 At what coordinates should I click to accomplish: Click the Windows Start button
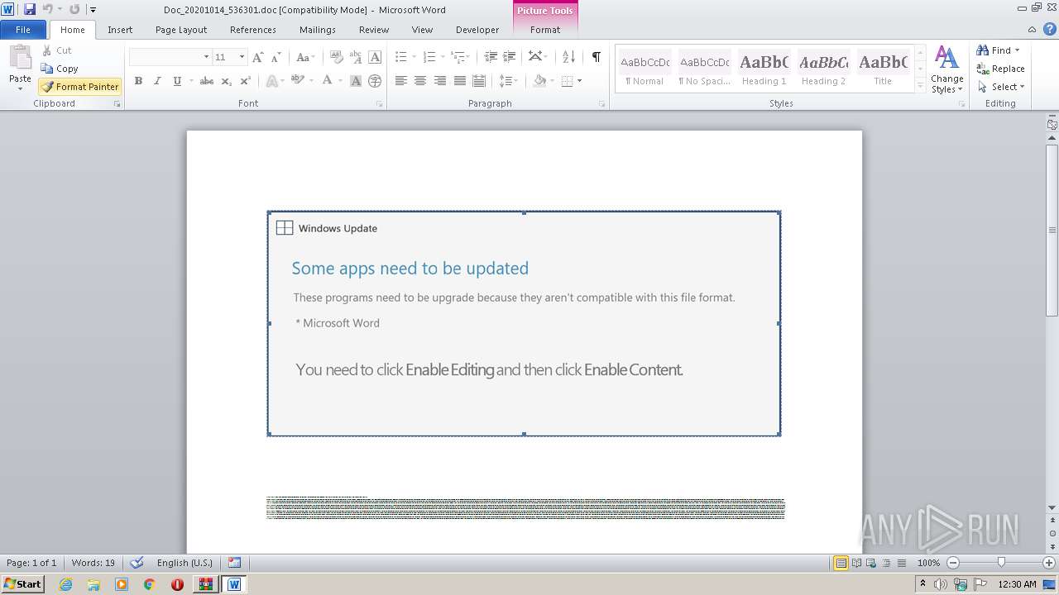coord(22,583)
